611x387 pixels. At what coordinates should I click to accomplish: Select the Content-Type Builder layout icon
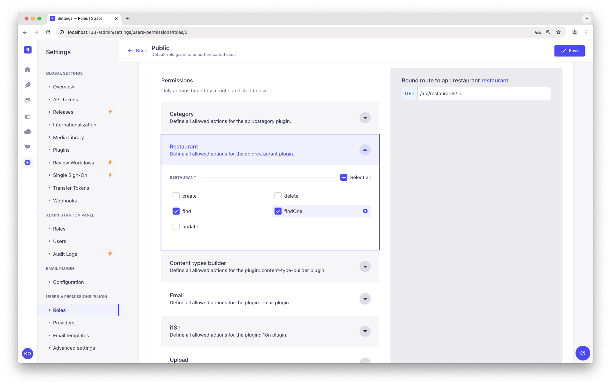(x=27, y=116)
